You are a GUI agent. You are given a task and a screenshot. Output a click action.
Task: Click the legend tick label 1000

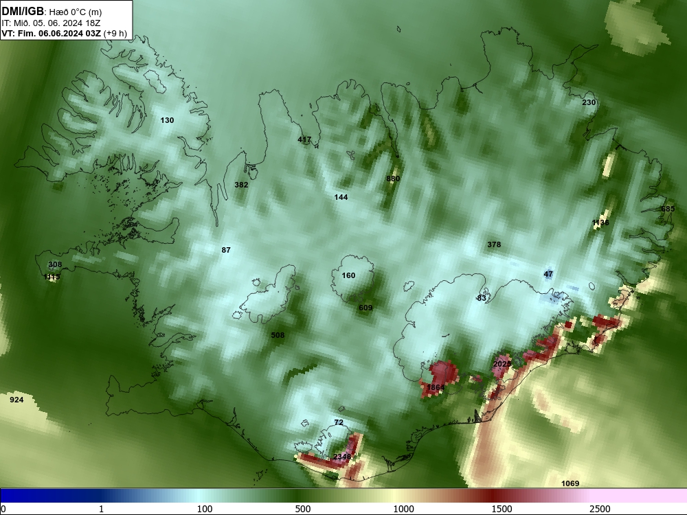click(x=403, y=509)
